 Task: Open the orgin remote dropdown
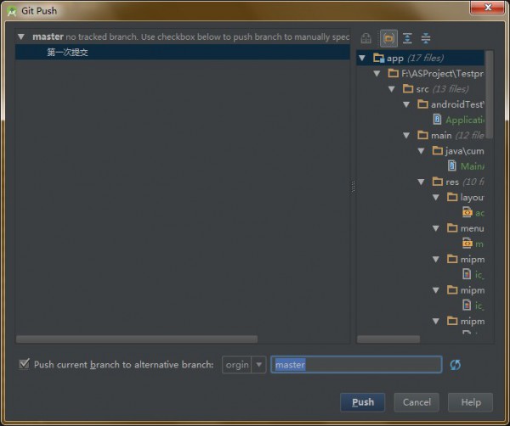tap(259, 365)
